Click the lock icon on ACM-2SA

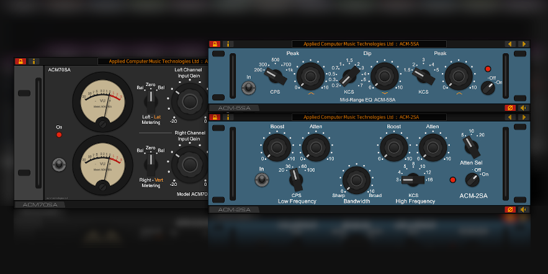215,117
